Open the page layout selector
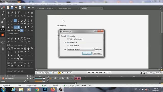This screenshot has height=92, width=163. (46, 73)
